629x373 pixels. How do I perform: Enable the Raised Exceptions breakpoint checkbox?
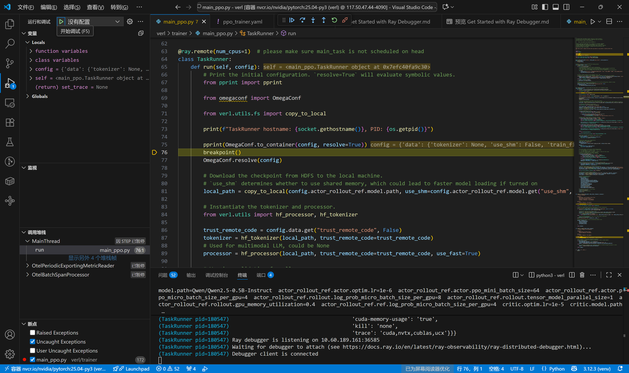32,333
